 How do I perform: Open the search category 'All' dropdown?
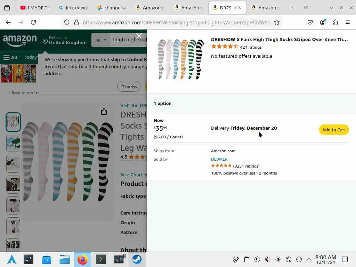pos(100,40)
